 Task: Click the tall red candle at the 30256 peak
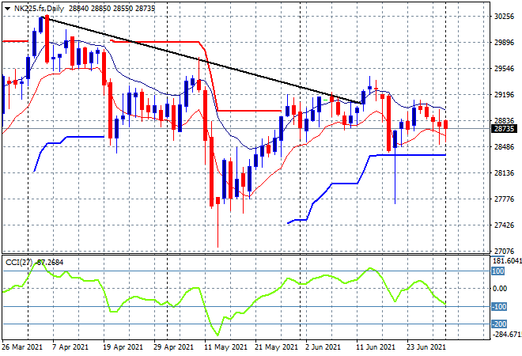47,39
